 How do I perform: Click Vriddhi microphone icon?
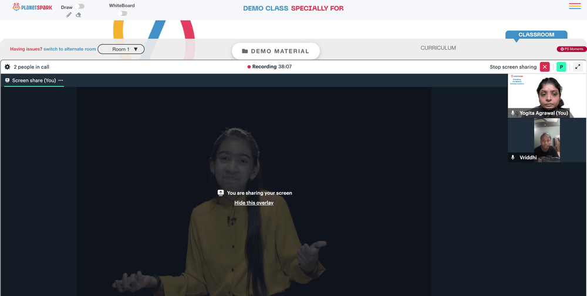pos(513,157)
